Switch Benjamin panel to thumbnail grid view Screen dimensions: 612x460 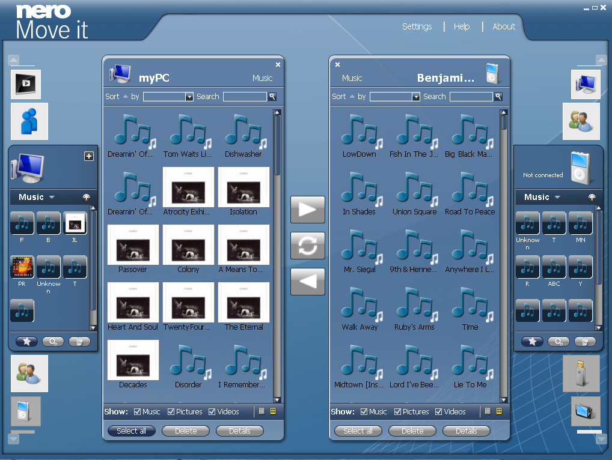click(498, 411)
